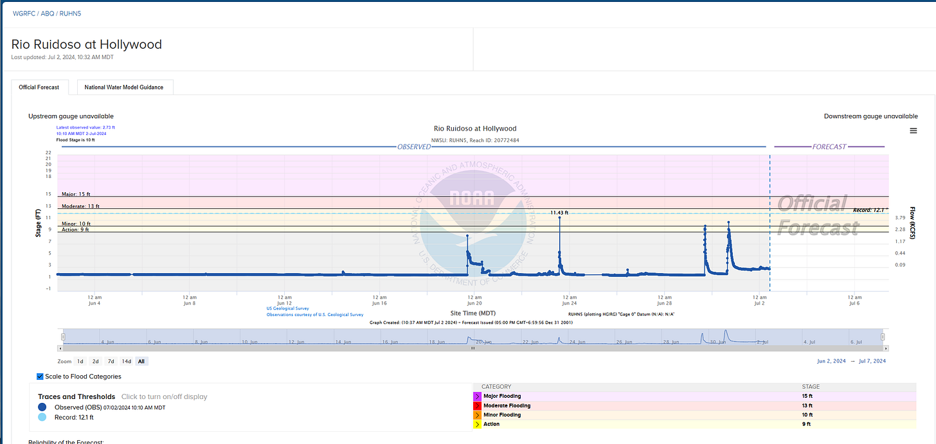Click the 11.43 ft peak label
This screenshot has width=936, height=444.
[x=559, y=213]
